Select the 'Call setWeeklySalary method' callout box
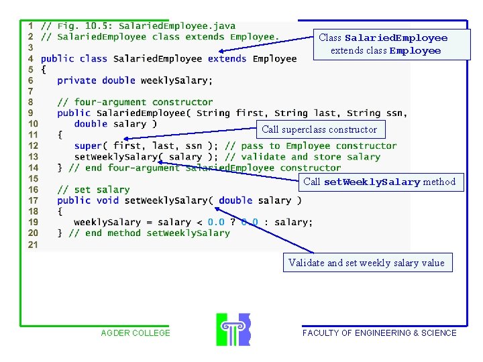Image resolution: width=483 pixels, height=362 pixels. click(381, 182)
